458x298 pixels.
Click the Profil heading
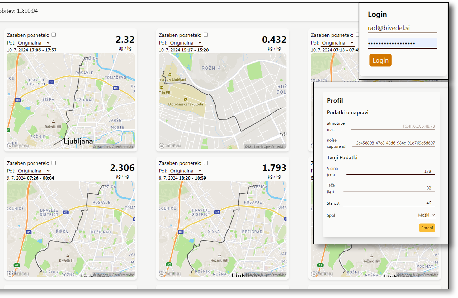335,100
